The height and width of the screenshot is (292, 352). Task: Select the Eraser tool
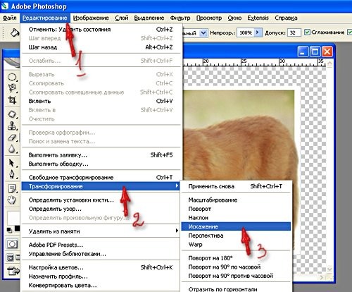12,138
